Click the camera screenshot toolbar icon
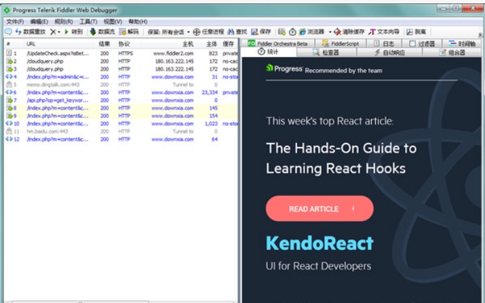 pos(282,32)
